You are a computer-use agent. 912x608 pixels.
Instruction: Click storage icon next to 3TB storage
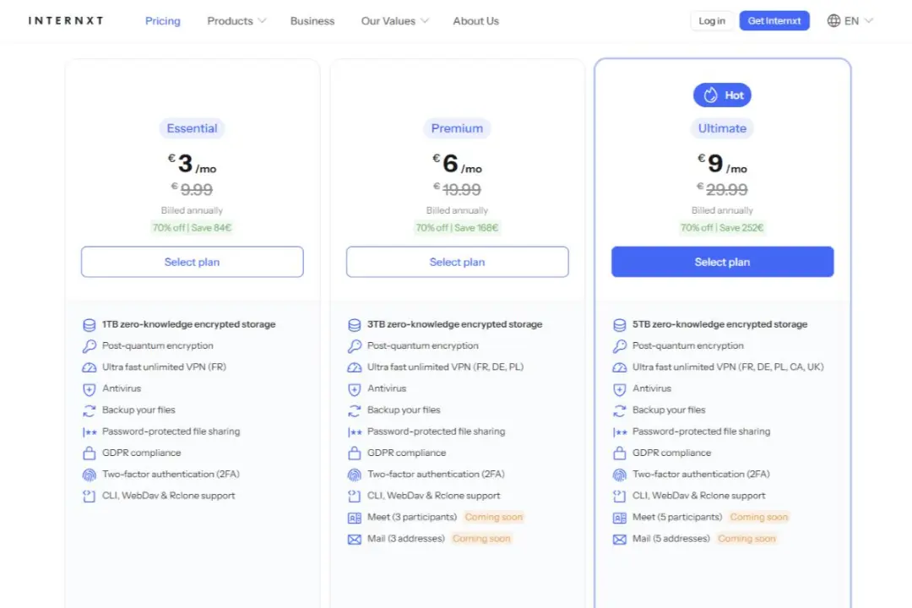pos(354,324)
